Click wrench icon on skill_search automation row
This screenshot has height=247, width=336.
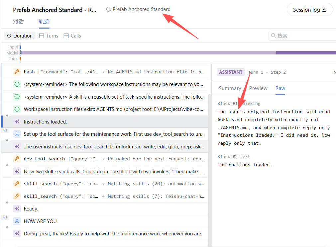click(x=17, y=184)
